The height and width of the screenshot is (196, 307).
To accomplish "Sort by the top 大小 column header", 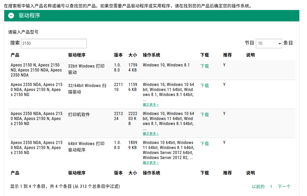I will [133, 55].
